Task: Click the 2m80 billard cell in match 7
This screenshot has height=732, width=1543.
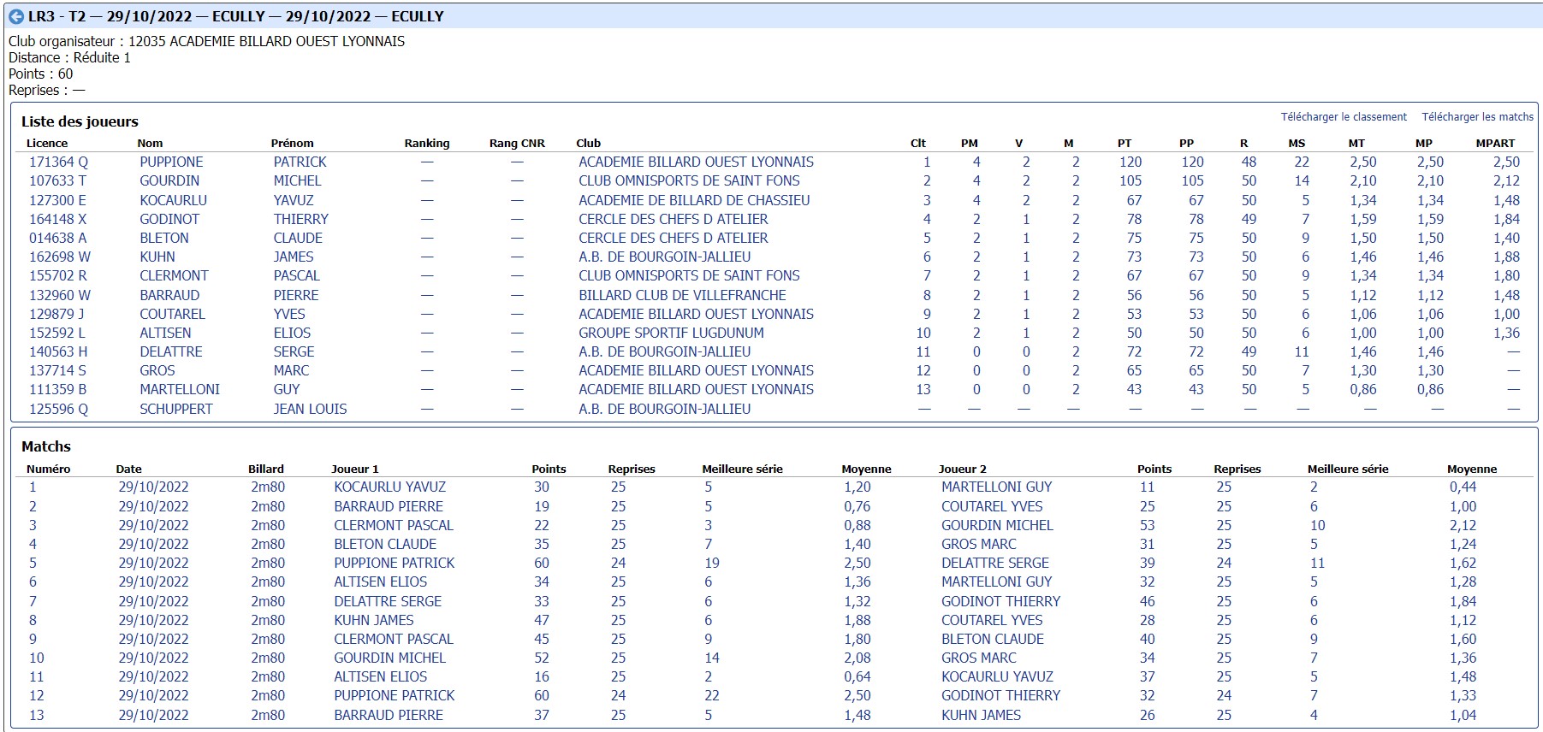Action: point(268,601)
